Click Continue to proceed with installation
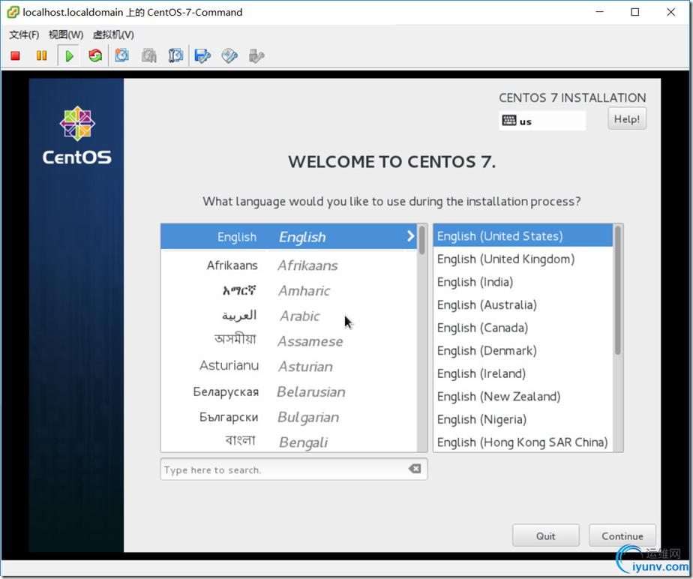Image resolution: width=693 pixels, height=579 pixels. click(x=622, y=535)
